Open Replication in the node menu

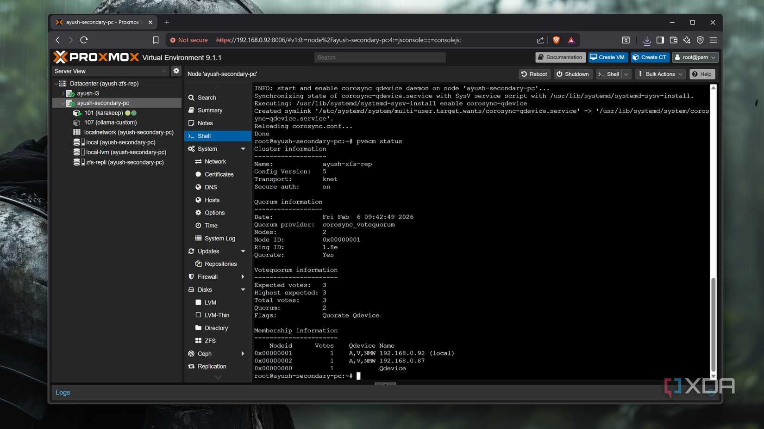click(x=218, y=366)
